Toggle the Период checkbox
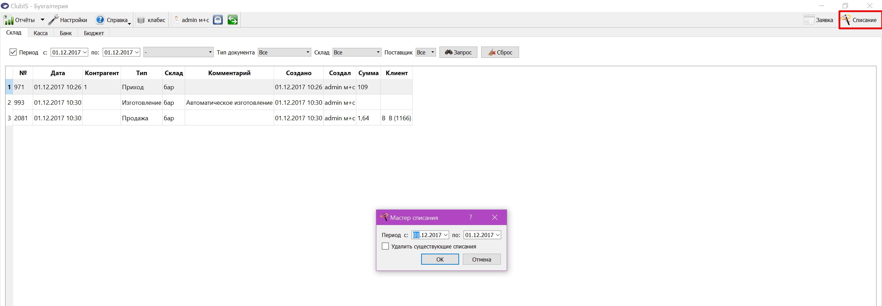The width and height of the screenshot is (882, 306). click(x=13, y=52)
